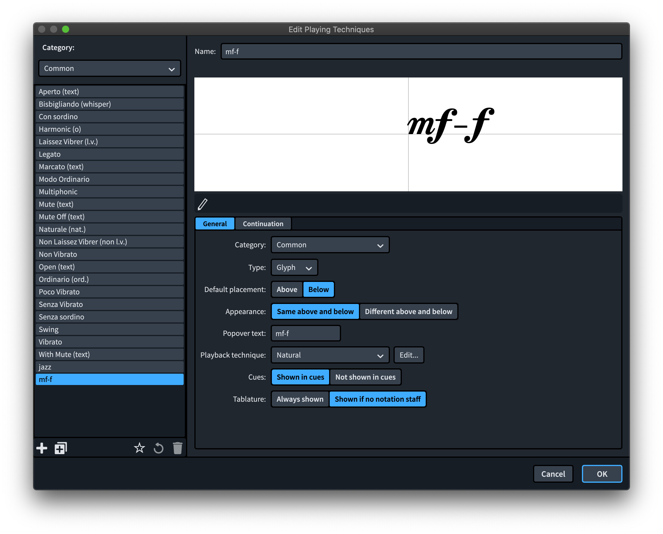Viewport: 663px width, 534px height.
Task: Select Non Laissez Vibrer (non l.v.) entry
Action: (x=109, y=242)
